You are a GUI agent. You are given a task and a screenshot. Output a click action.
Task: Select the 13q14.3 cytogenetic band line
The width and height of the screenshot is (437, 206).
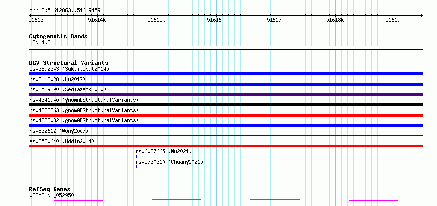pyautogui.click(x=226, y=48)
